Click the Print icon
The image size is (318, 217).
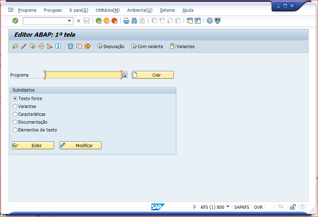126,21
